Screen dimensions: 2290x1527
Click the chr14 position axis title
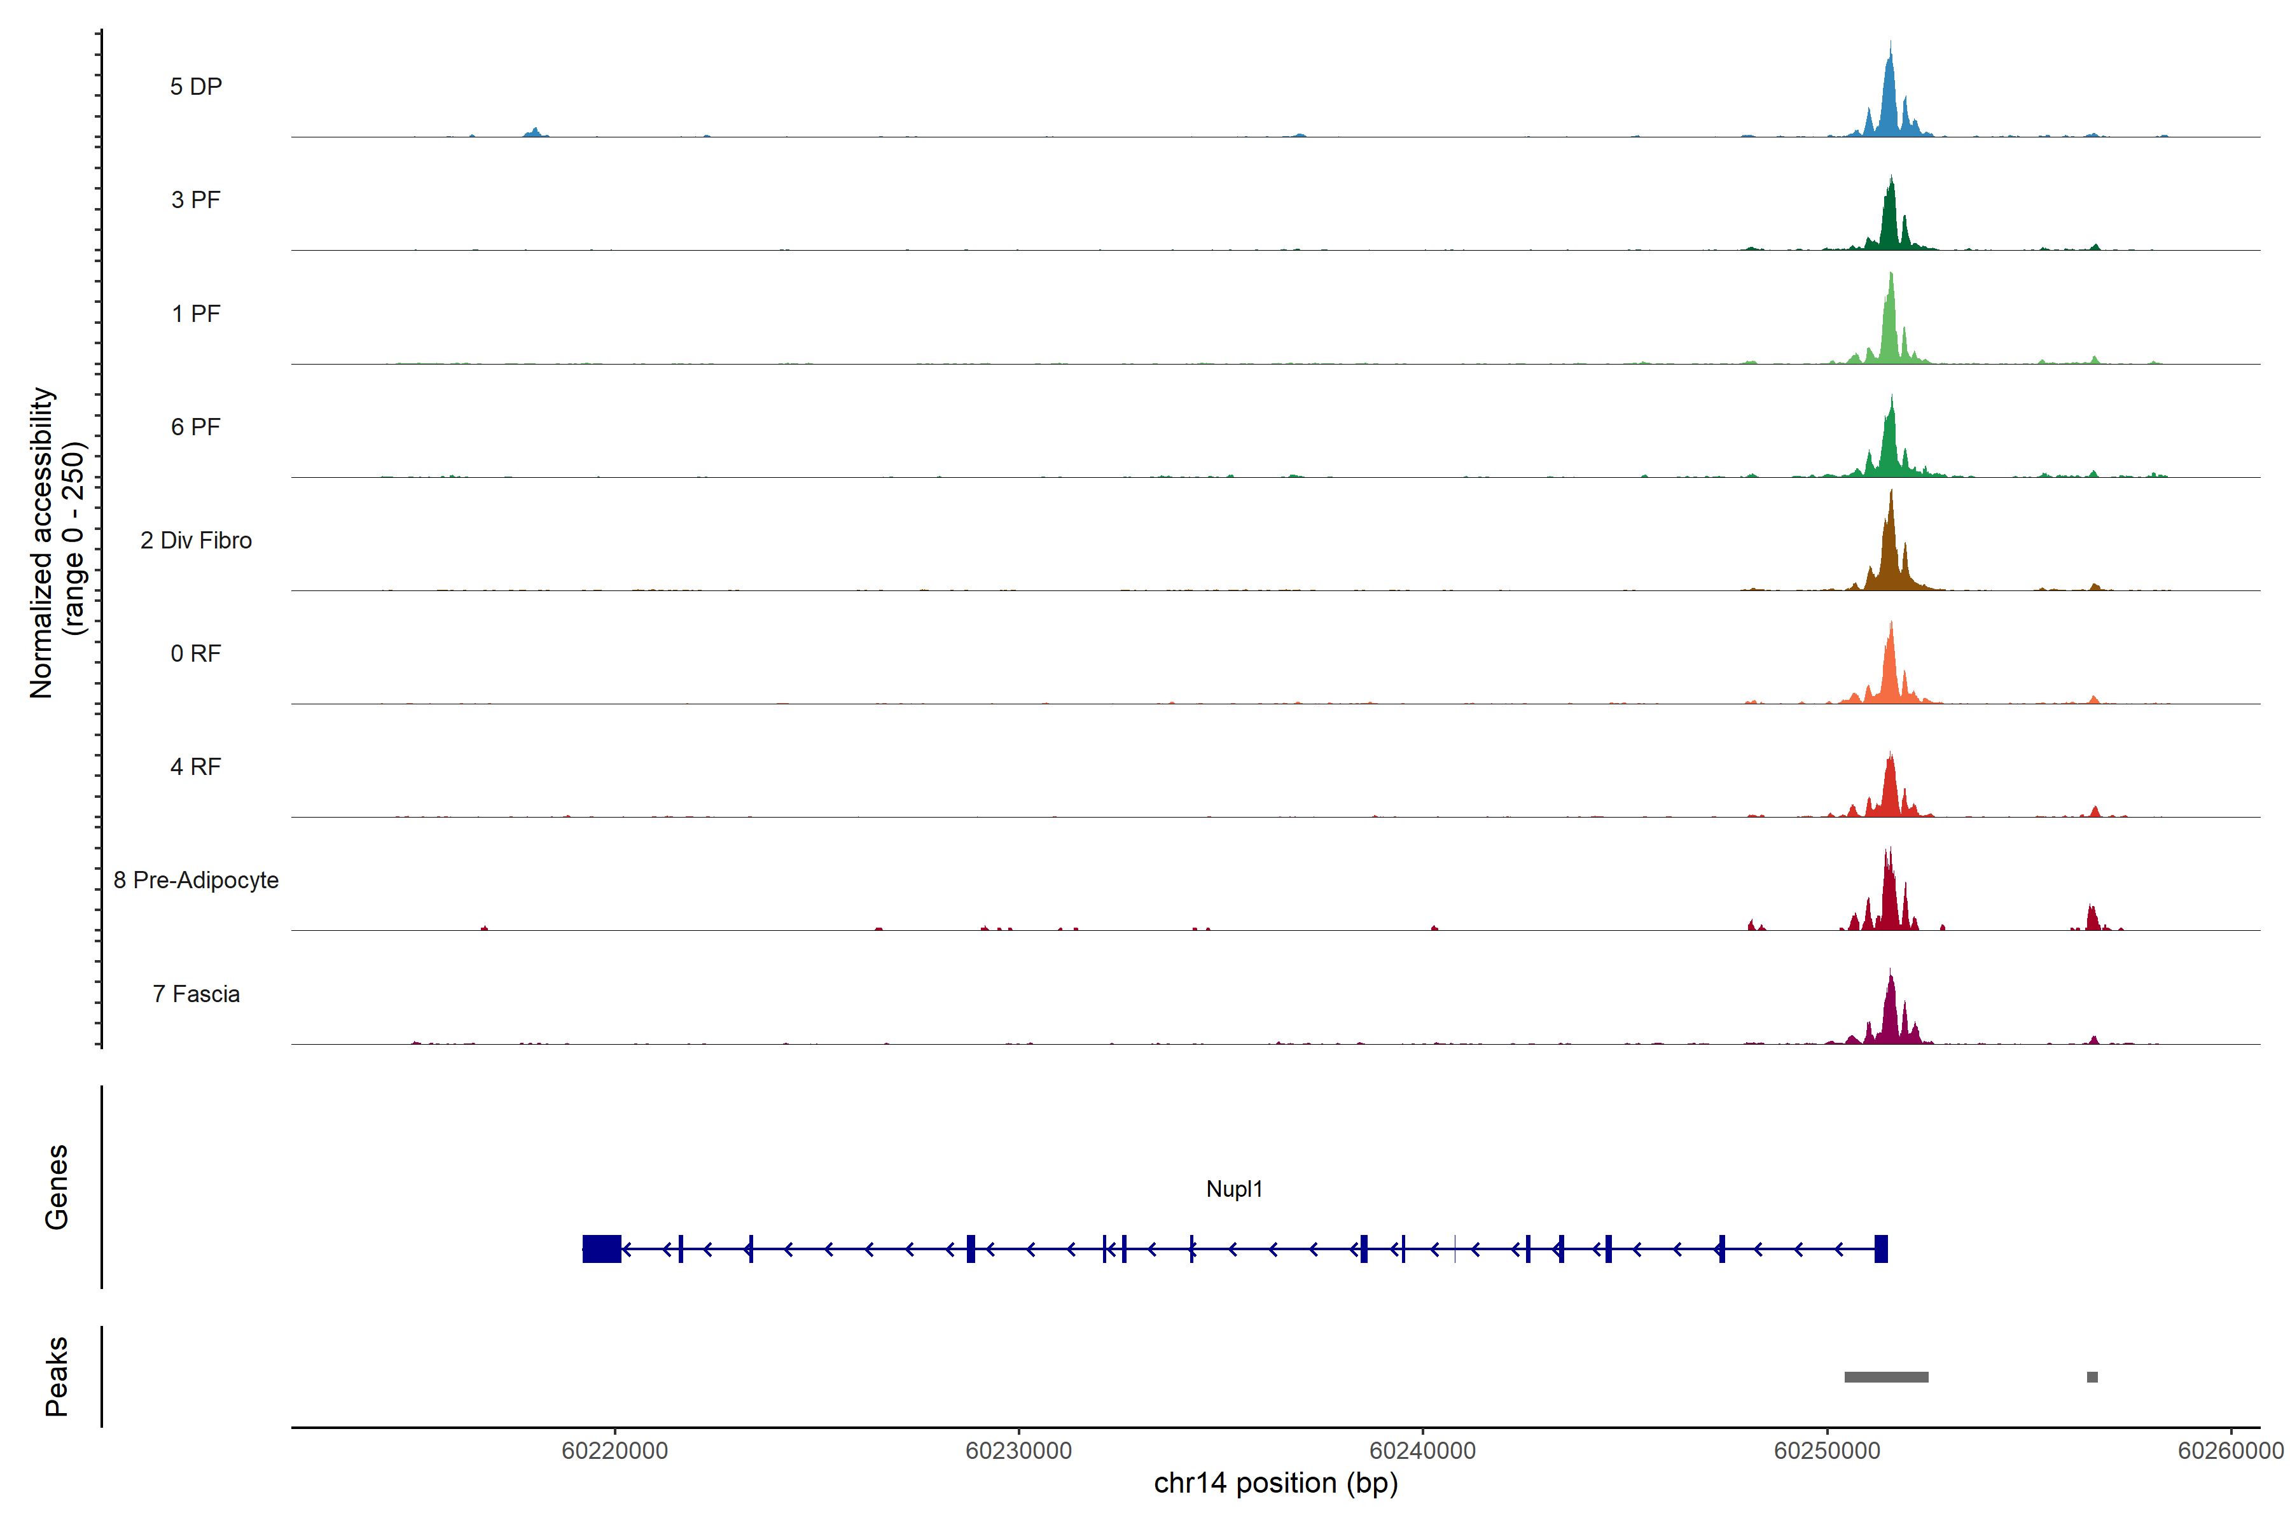pos(1275,1483)
